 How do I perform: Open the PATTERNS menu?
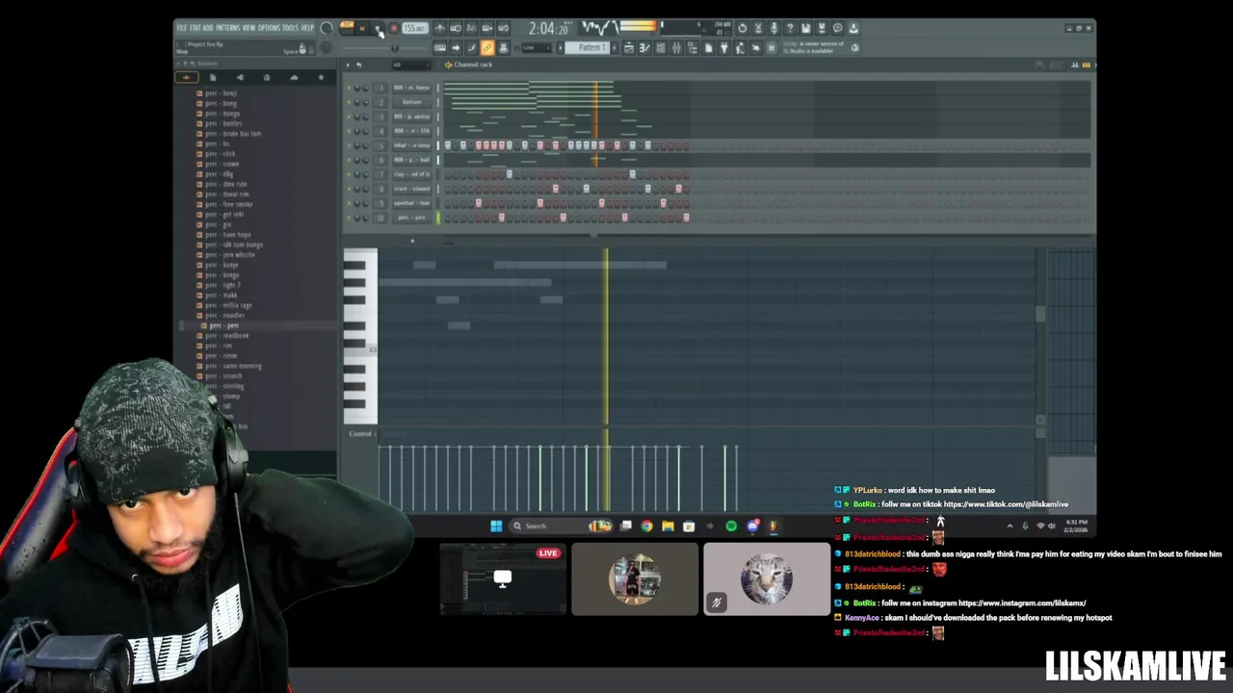(228, 28)
